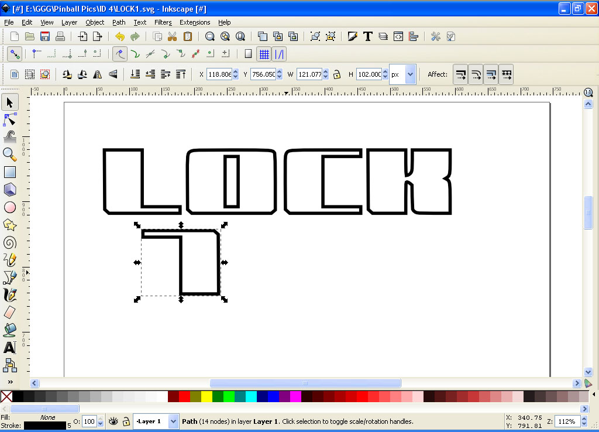The width and height of the screenshot is (599, 432).
Task: Activate the Calligraphy pen tool
Action: [x=10, y=294]
